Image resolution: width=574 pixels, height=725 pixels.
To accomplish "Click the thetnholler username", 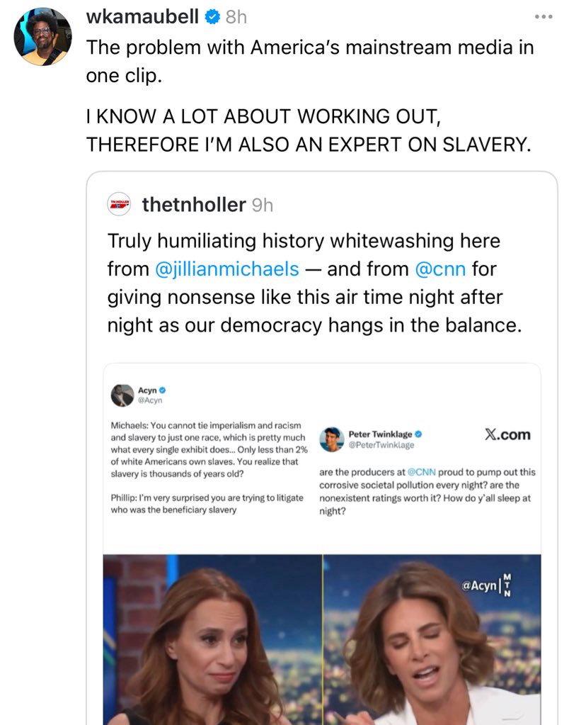I will click(193, 205).
